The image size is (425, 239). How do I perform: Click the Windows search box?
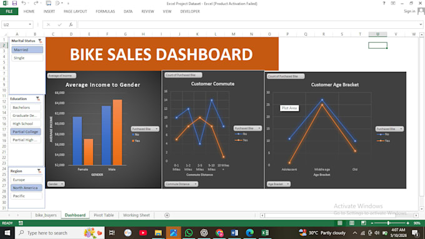point(59,233)
